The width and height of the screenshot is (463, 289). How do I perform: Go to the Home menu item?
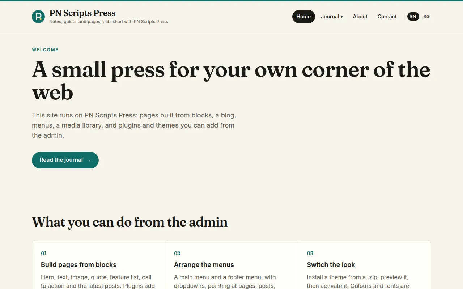click(303, 17)
